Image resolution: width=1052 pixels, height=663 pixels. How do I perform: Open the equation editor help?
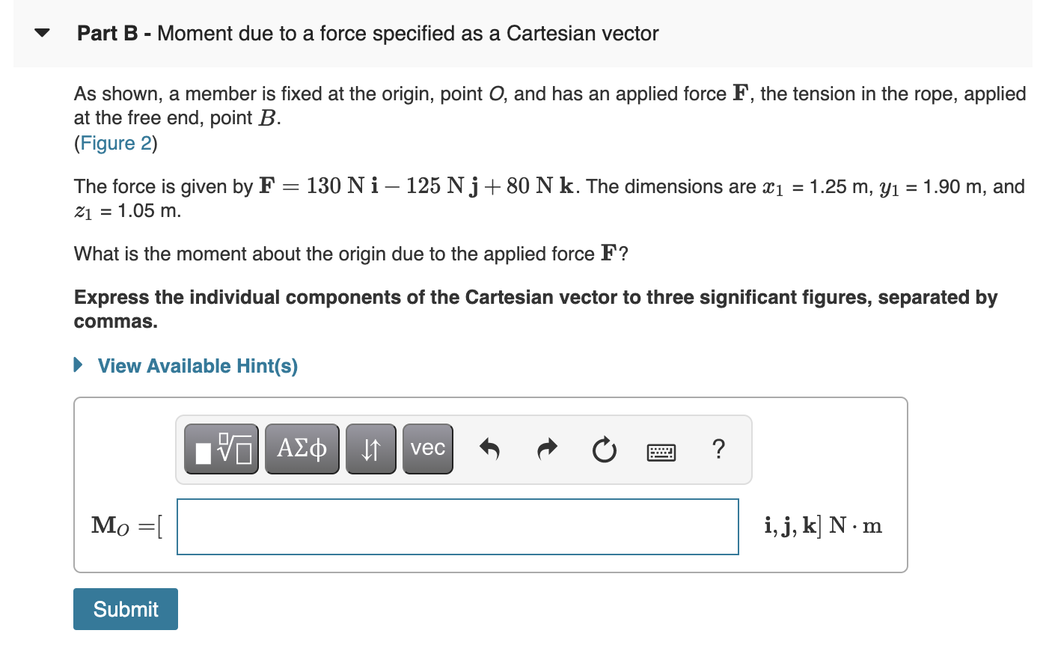718,449
